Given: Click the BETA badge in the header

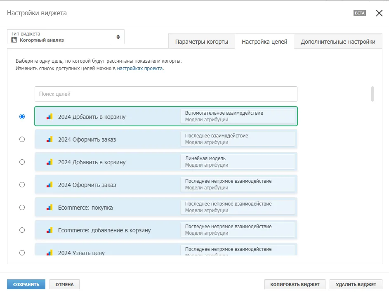Looking at the screenshot, I should click(x=359, y=13).
